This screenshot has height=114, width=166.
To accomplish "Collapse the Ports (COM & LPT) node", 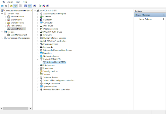I will (x=38, y=59).
